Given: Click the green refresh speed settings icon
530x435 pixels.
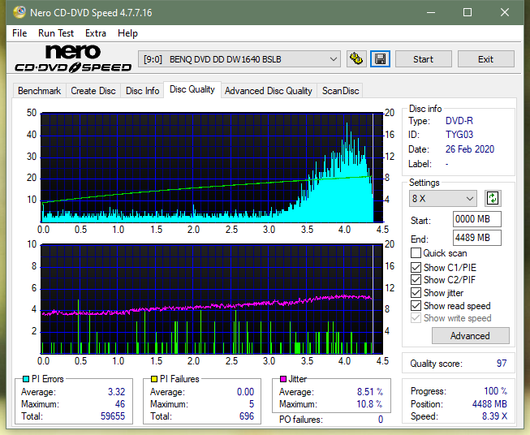Looking at the screenshot, I should pyautogui.click(x=493, y=198).
